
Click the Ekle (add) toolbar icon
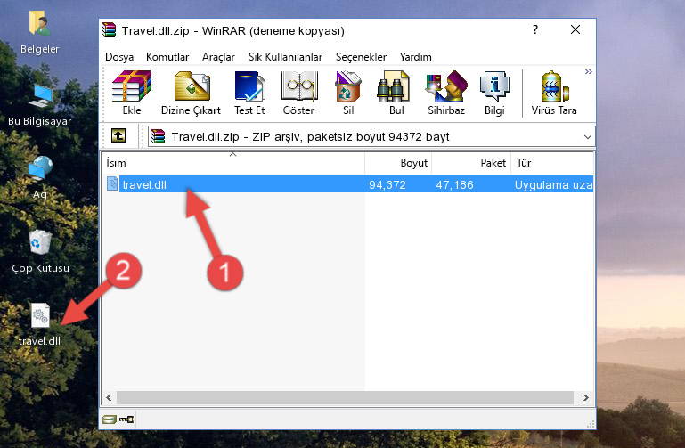tap(132, 93)
